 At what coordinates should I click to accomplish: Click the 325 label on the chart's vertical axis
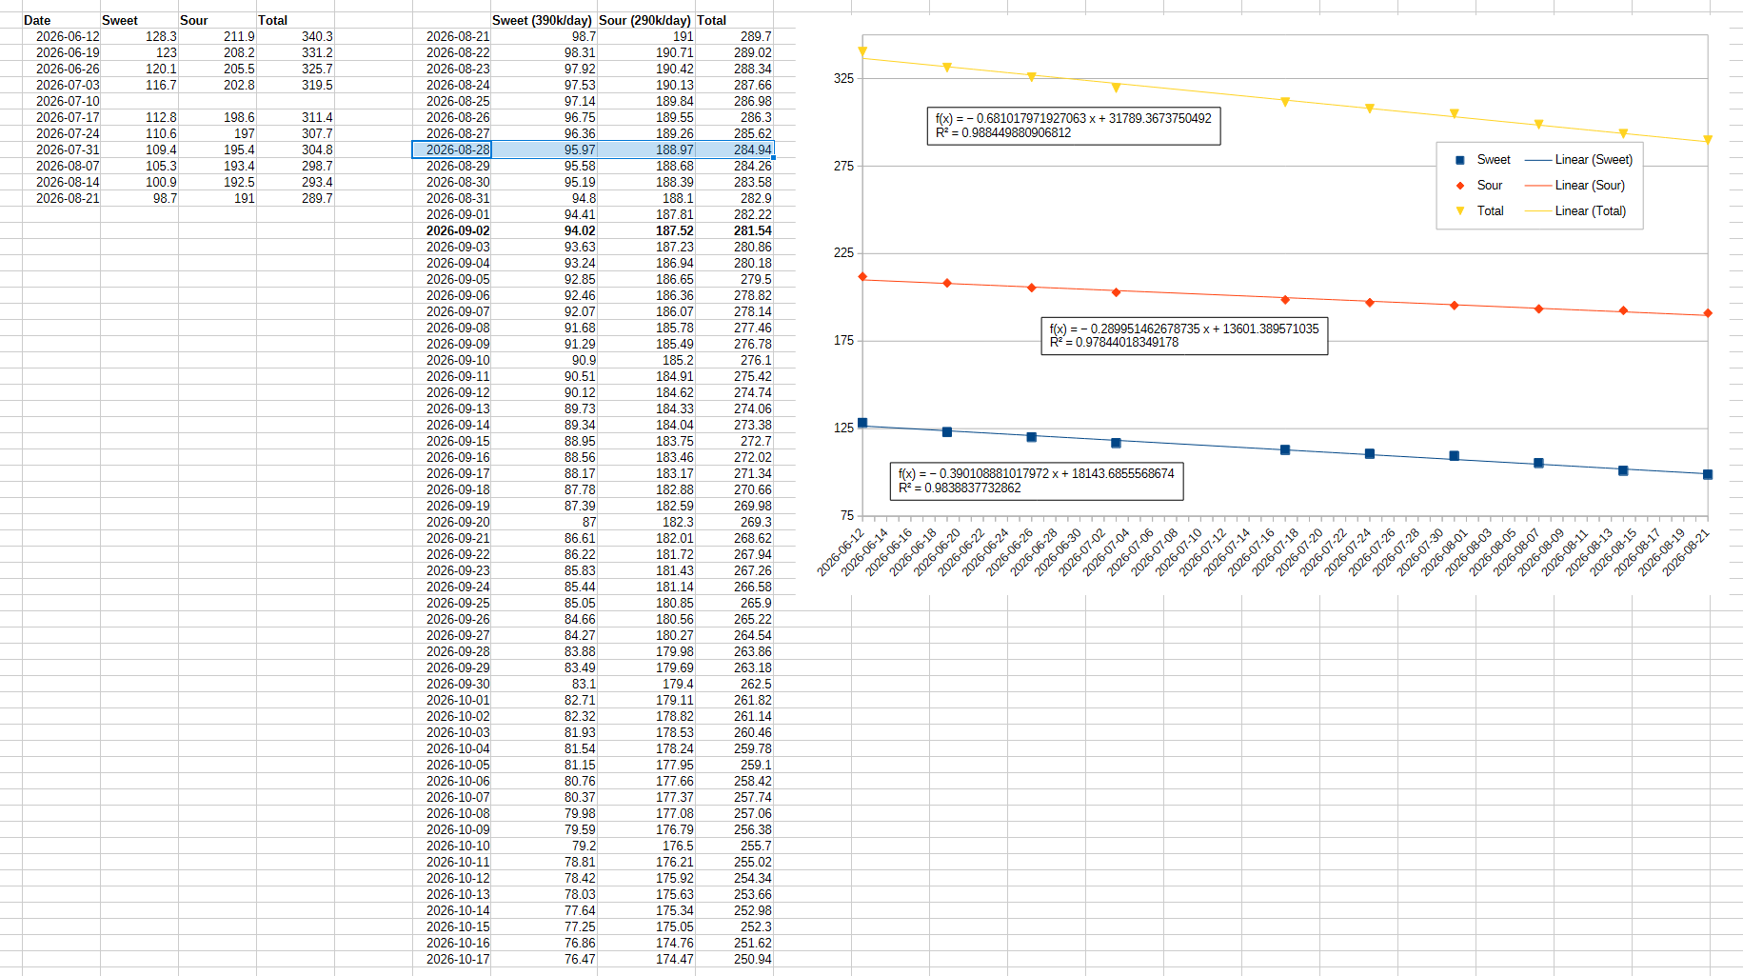843,78
